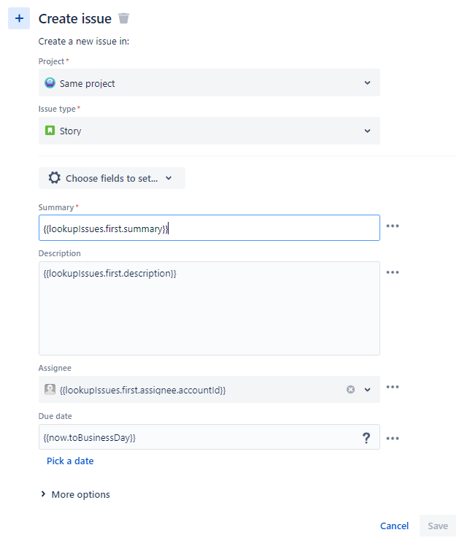Open the three-dot menu beside Due date

tap(393, 439)
